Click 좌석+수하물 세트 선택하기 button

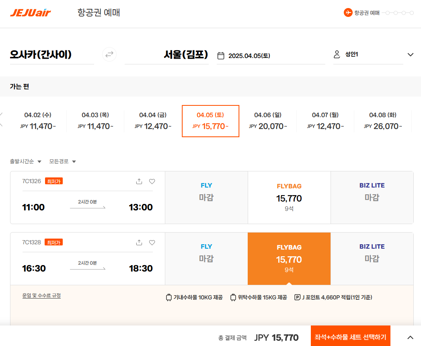click(x=350, y=337)
